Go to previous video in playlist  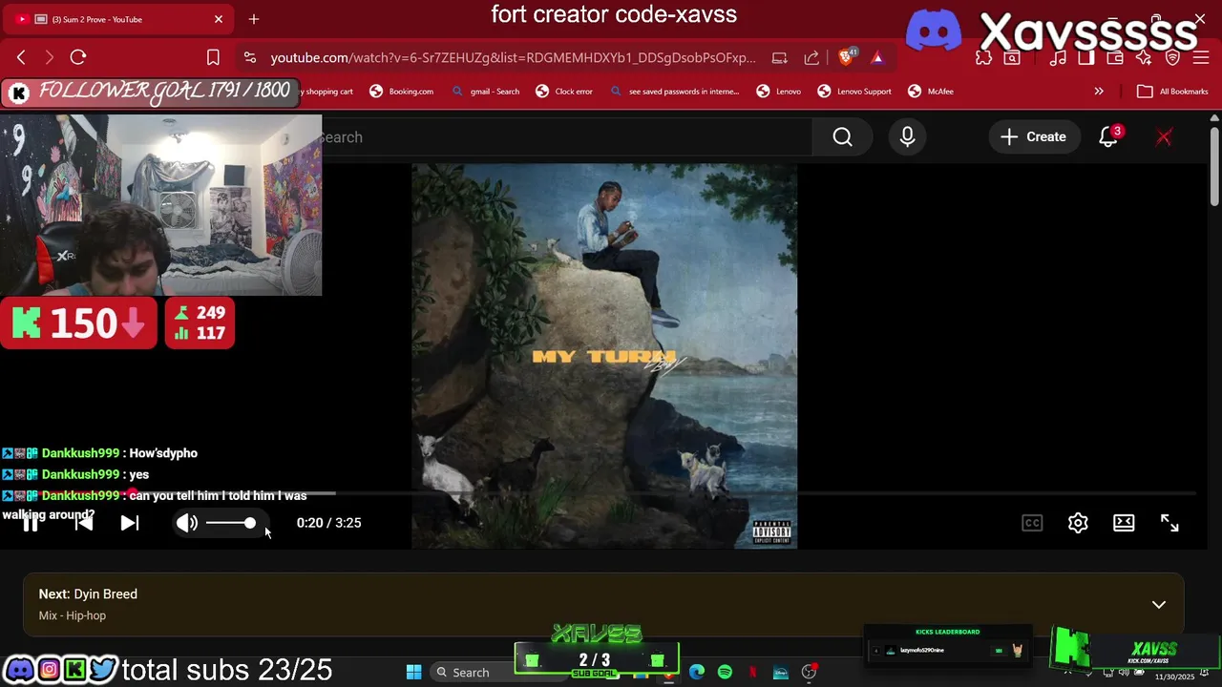click(x=84, y=523)
